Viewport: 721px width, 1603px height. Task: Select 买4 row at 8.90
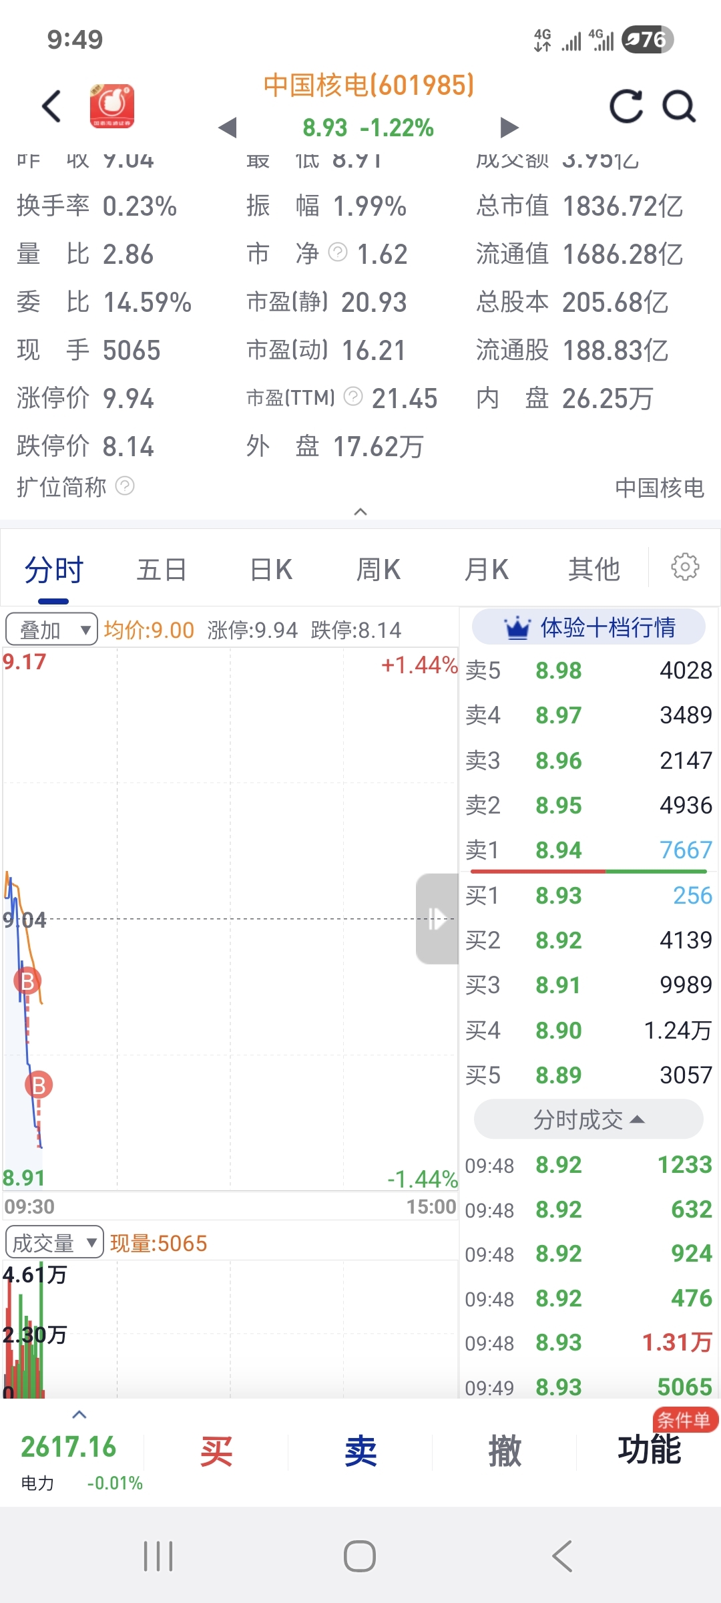(x=588, y=1031)
